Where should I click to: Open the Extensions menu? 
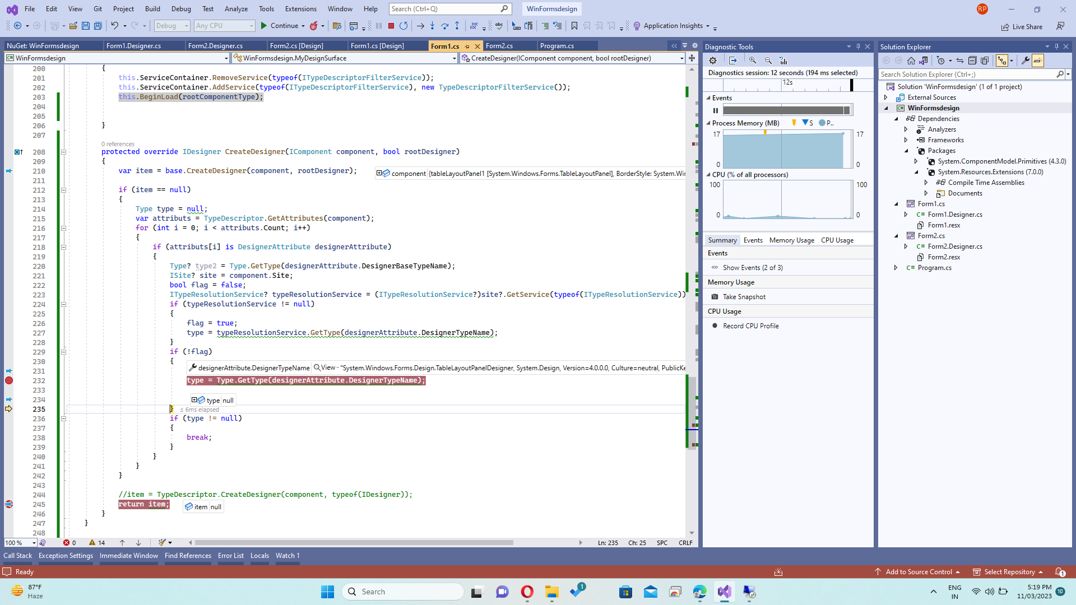[x=300, y=9]
